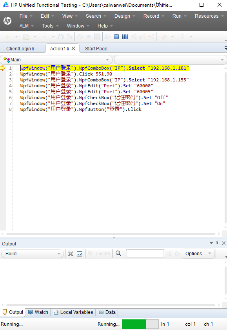Expand the empty right-side combo box
Viewport: 227px width, 330px height.
[x=222, y=60]
